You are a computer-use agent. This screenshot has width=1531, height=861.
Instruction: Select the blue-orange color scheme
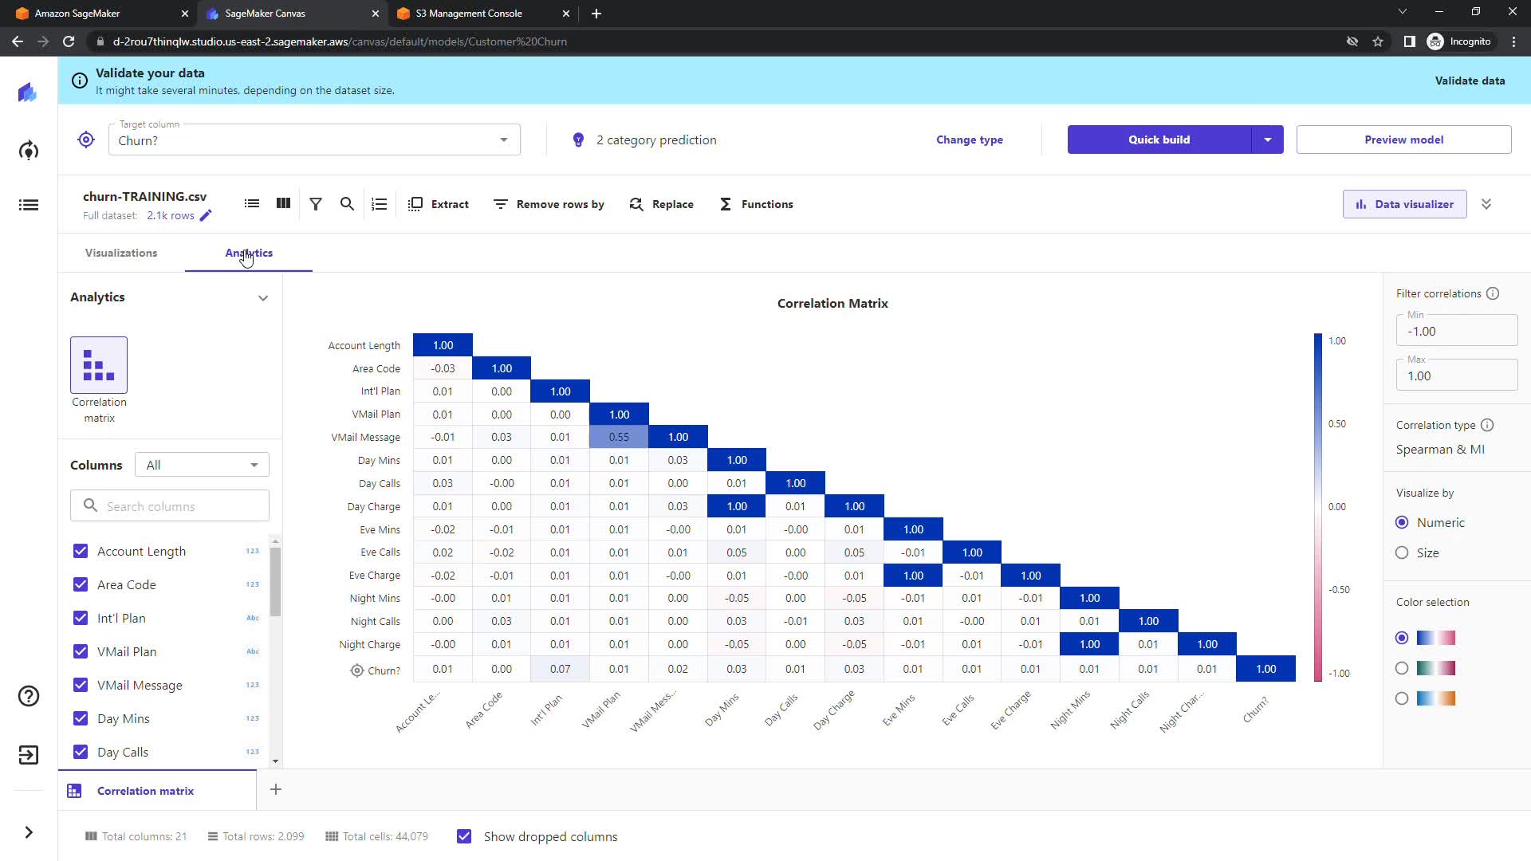tap(1402, 698)
